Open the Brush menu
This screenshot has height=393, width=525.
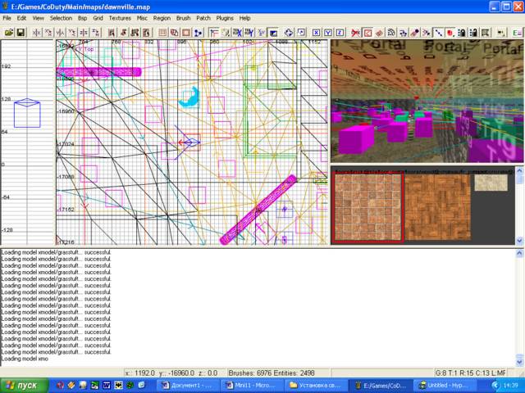183,17
